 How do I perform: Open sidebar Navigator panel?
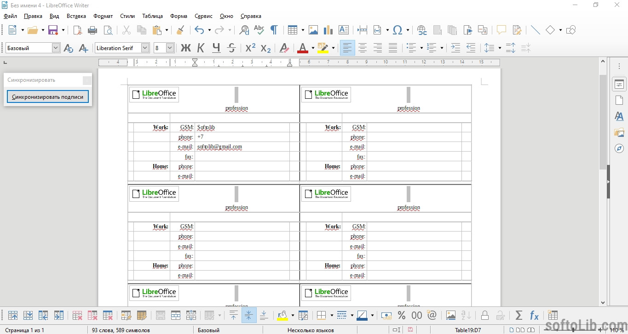click(619, 148)
